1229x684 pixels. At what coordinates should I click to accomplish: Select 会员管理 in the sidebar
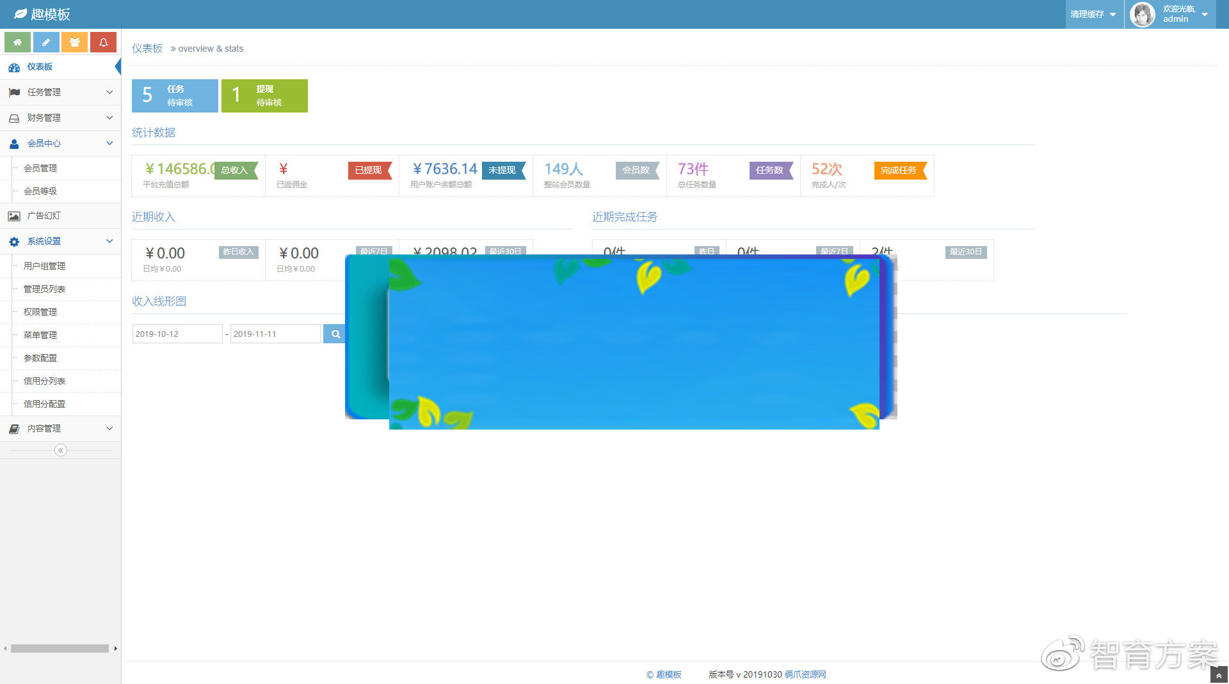[x=40, y=168]
